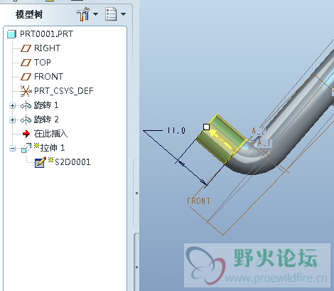
Task: Expand the 旋转 2 revolve feature
Action: point(13,120)
